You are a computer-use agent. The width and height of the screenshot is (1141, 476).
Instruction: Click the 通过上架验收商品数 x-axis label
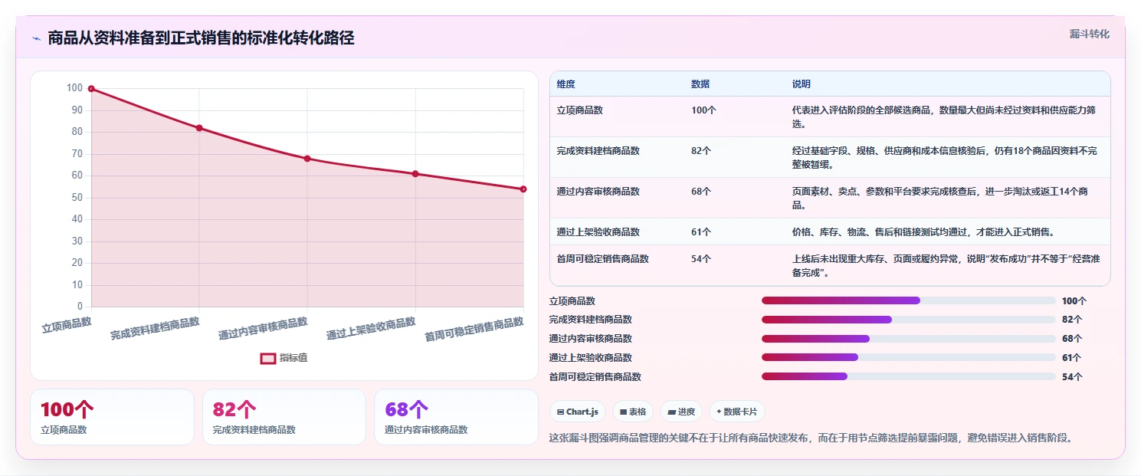pyautogui.click(x=371, y=328)
